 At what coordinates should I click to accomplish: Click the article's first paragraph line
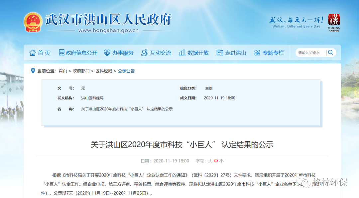click(x=184, y=175)
